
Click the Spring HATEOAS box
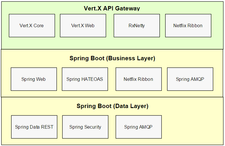(85, 79)
